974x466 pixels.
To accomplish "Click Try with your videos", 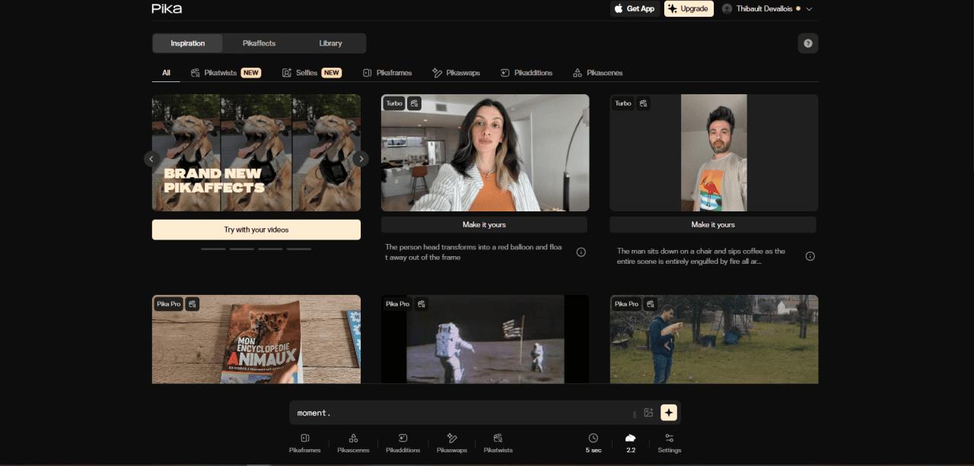I will [256, 230].
